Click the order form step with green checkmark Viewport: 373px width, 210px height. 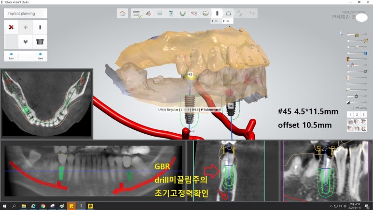coord(137,13)
